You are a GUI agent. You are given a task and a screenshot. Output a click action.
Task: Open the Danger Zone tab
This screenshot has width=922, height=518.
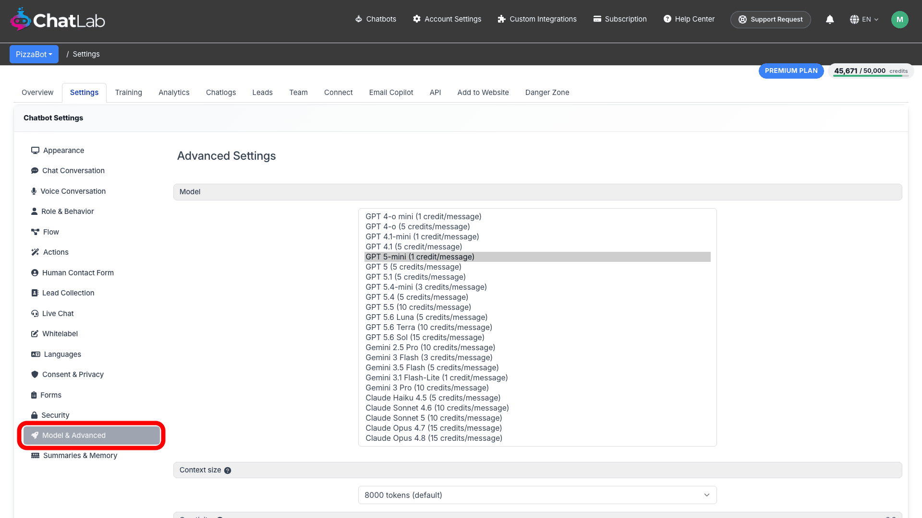pyautogui.click(x=547, y=93)
